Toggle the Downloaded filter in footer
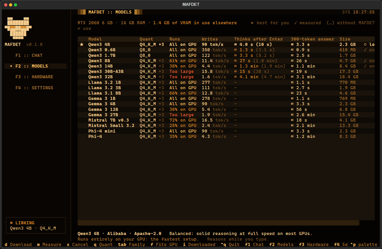382x249 pixels. tap(199, 244)
